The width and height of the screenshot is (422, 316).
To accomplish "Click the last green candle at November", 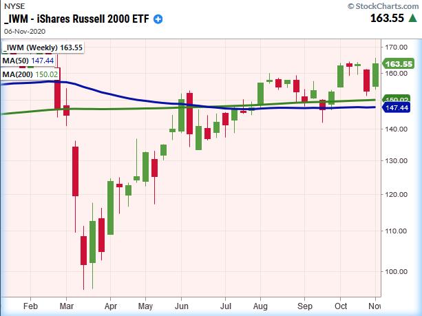I will click(x=376, y=75).
